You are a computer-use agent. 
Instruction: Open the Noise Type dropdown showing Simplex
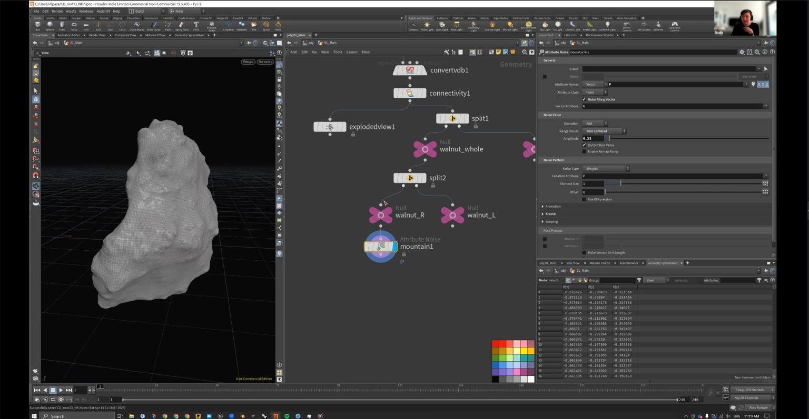click(x=606, y=168)
